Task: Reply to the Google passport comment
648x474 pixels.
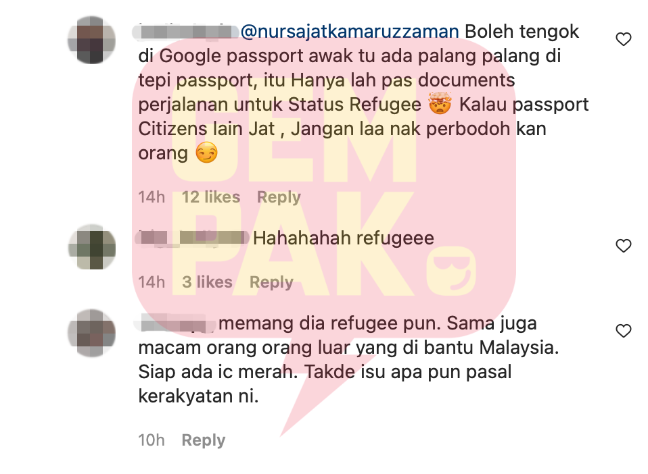Action: (279, 197)
